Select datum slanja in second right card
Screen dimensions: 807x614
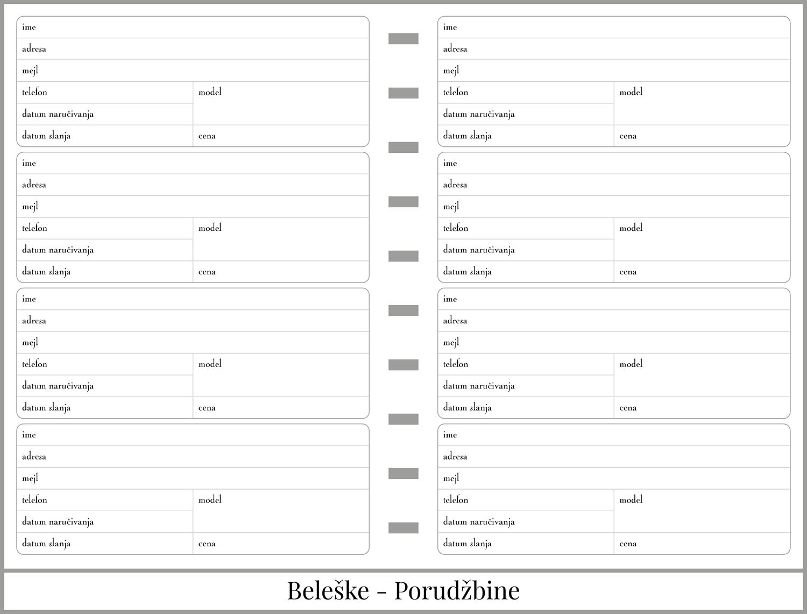[526, 272]
